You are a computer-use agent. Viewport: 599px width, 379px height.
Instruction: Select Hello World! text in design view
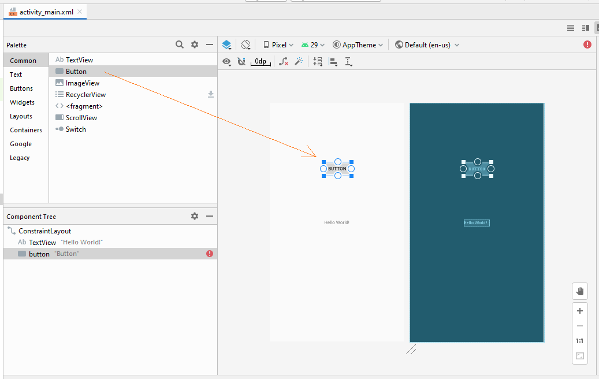[x=337, y=222]
